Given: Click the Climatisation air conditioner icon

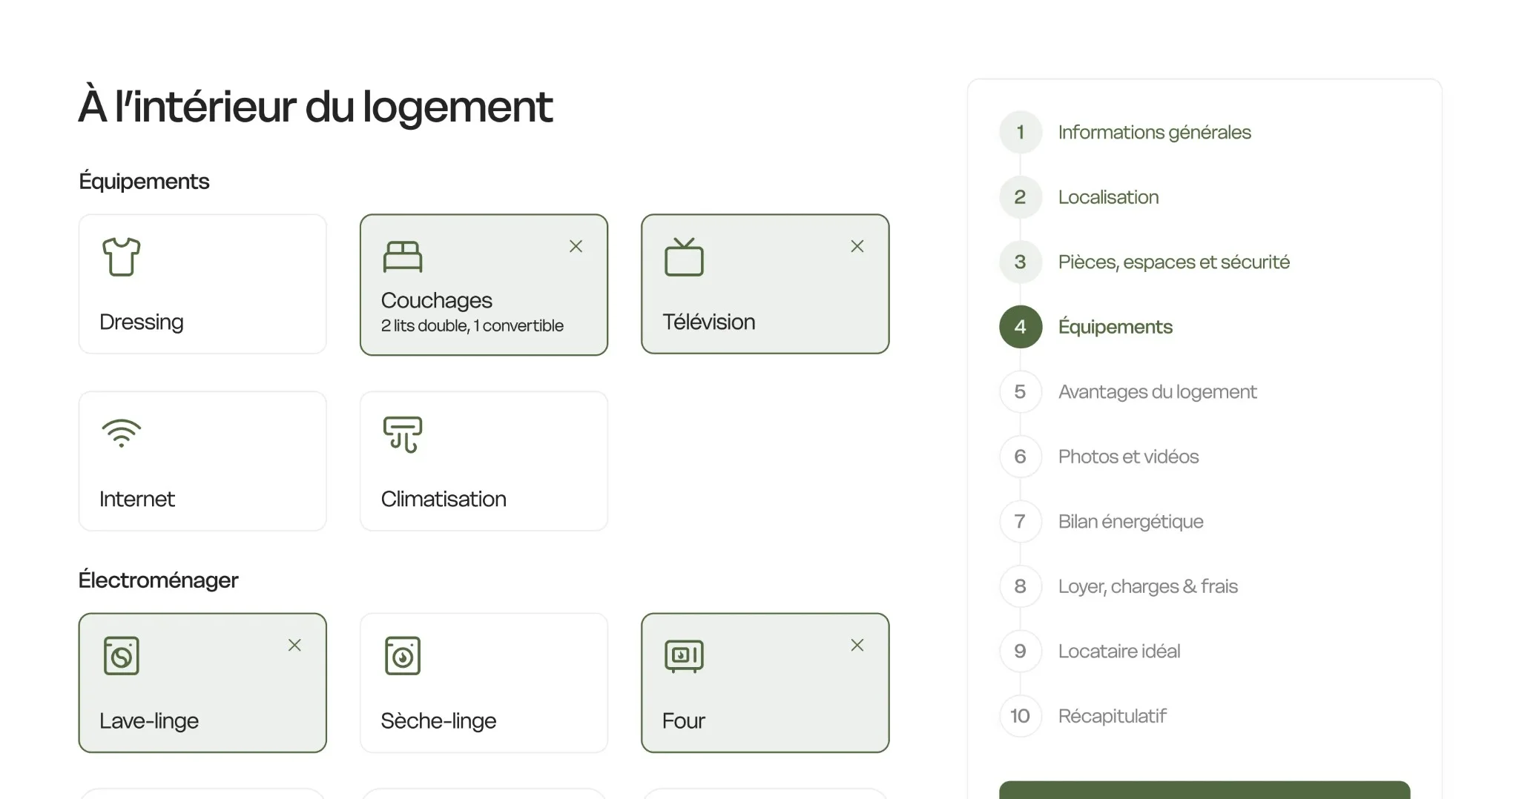Looking at the screenshot, I should click(x=402, y=434).
